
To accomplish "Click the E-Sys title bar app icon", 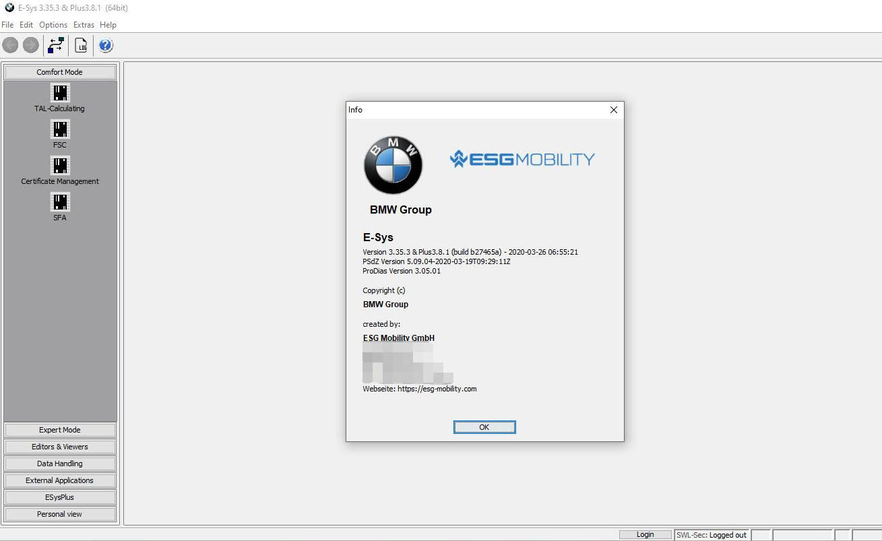I will 9,7.
